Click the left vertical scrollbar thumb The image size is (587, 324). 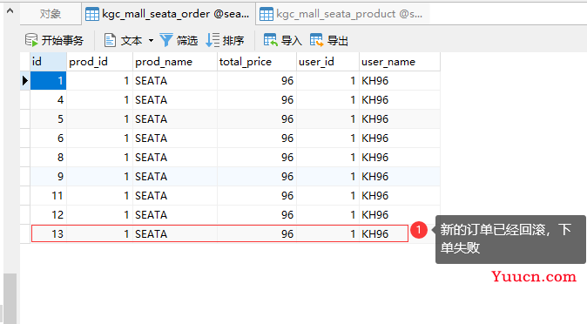(x=10, y=299)
